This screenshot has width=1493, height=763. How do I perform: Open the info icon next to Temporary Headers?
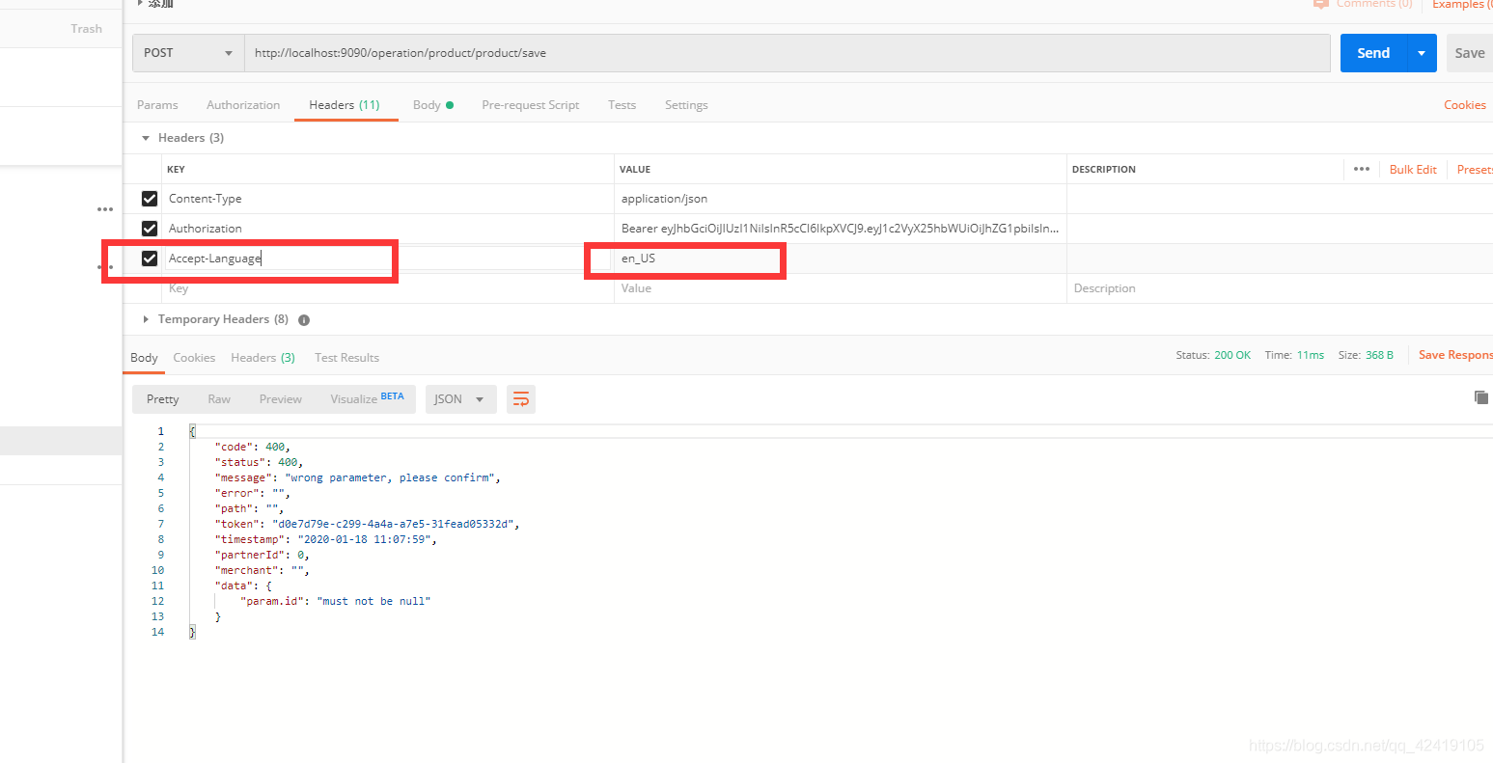point(304,319)
